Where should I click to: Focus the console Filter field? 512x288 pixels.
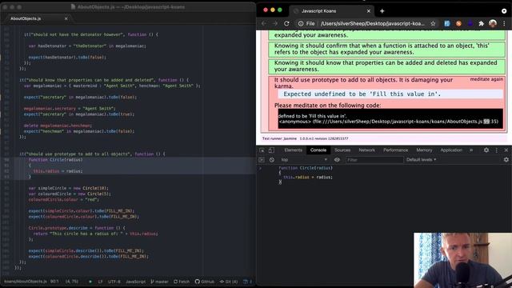point(374,160)
